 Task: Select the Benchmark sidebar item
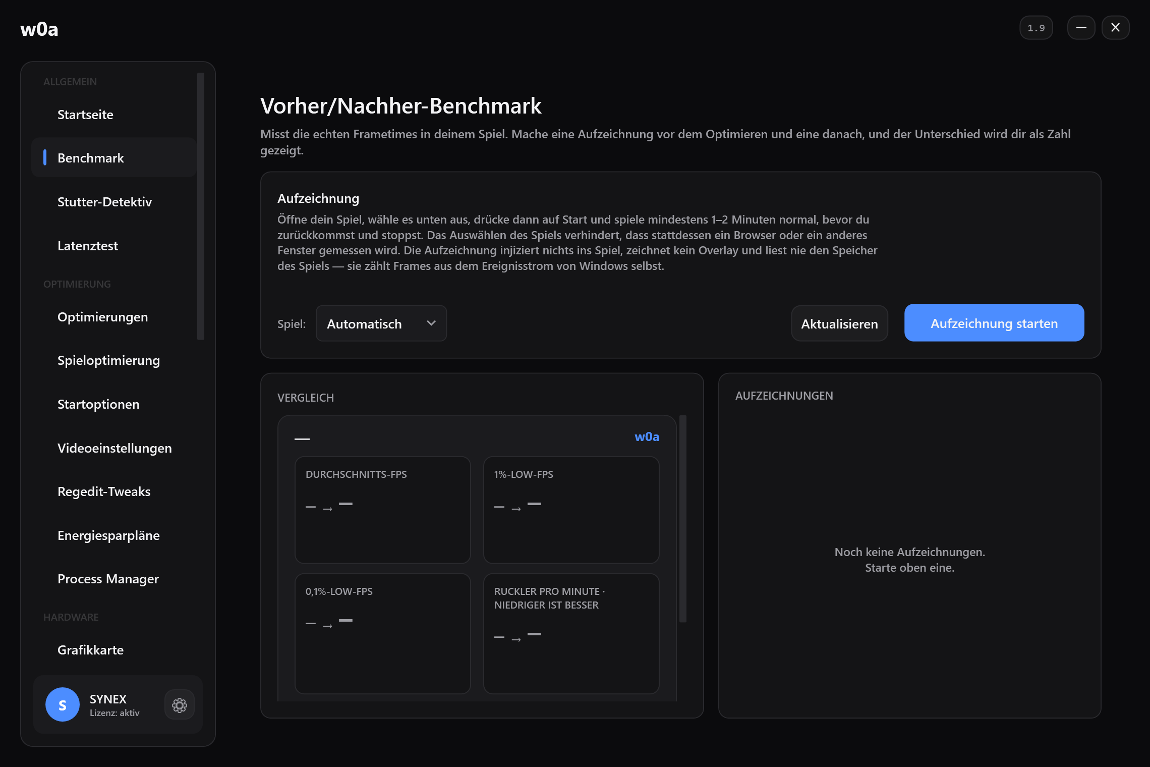pos(114,158)
